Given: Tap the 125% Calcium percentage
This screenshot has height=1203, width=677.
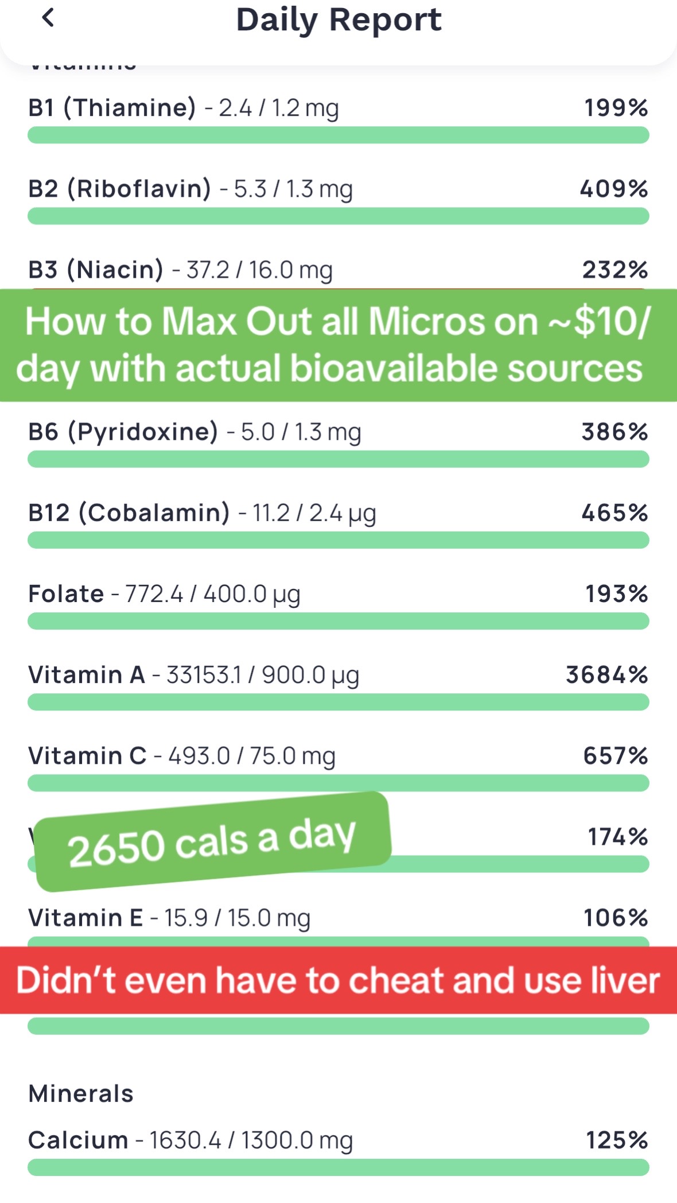Looking at the screenshot, I should click(x=617, y=1140).
